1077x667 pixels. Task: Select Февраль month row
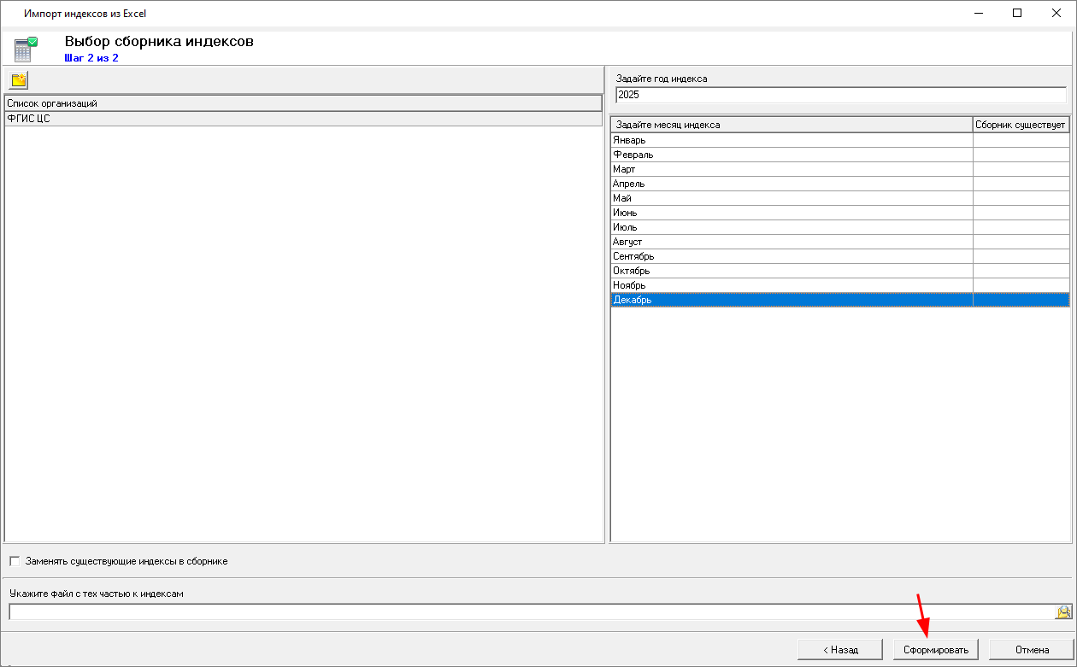(x=791, y=155)
